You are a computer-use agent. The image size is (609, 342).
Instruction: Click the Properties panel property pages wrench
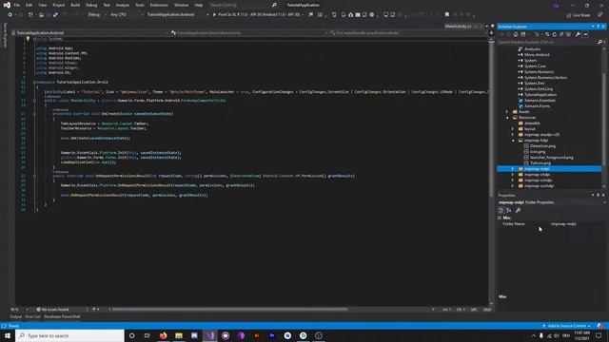point(518,210)
